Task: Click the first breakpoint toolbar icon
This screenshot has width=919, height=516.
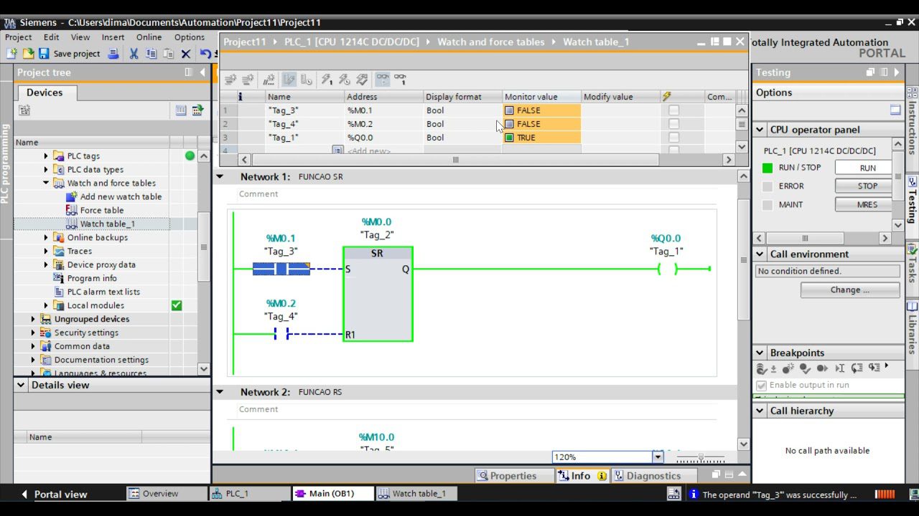Action: coord(762,368)
